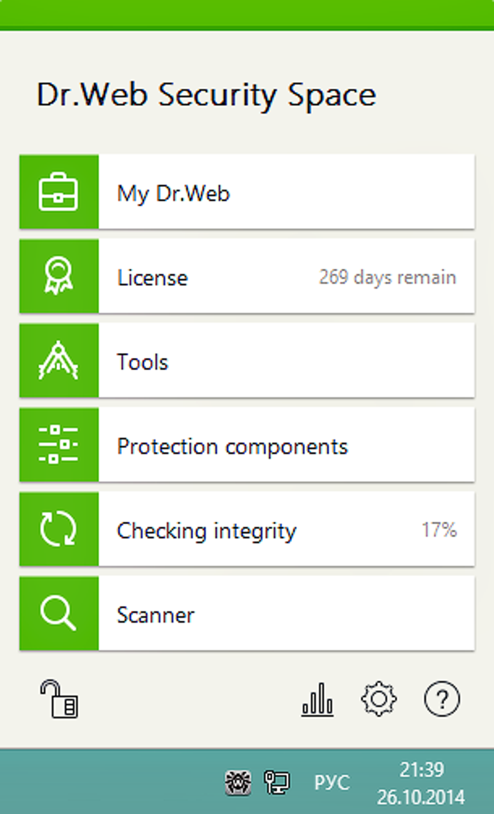Click the License ribbon award icon
The image size is (494, 814).
pos(59,276)
